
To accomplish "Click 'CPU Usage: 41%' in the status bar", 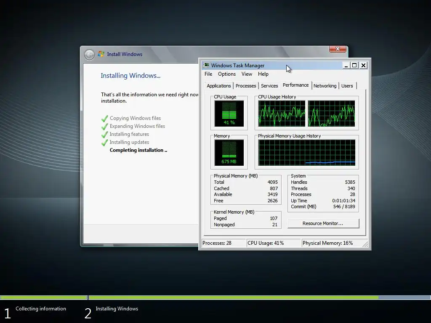I will (266, 243).
